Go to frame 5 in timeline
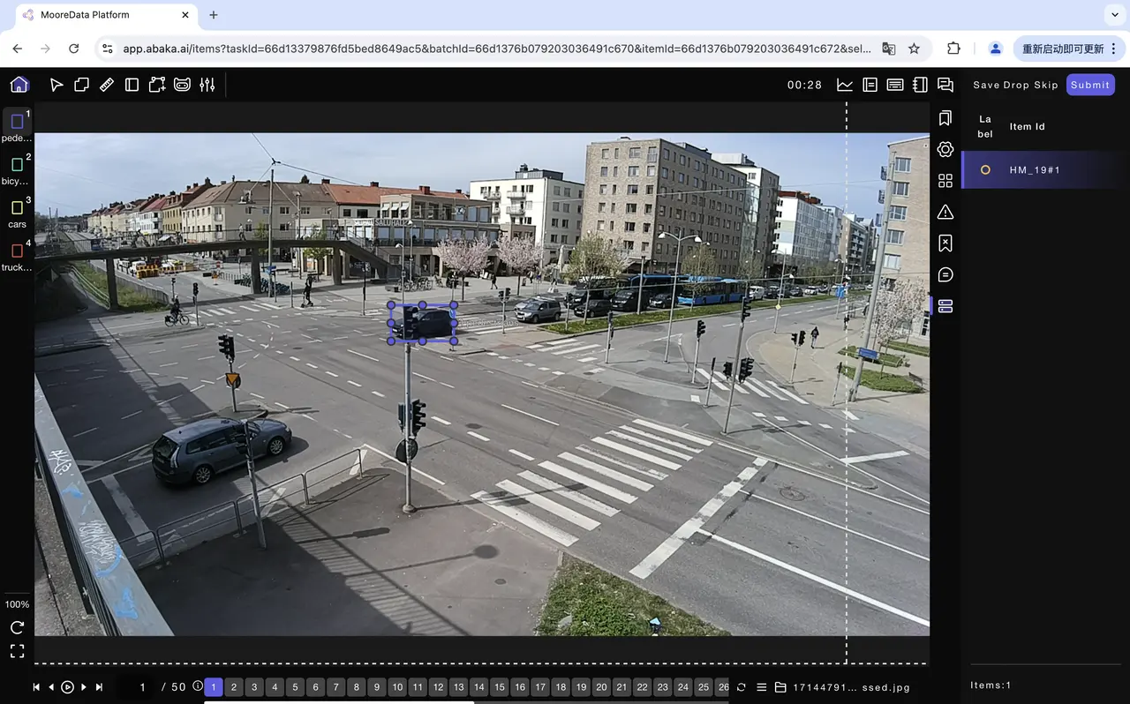The height and width of the screenshot is (704, 1130). tap(295, 687)
